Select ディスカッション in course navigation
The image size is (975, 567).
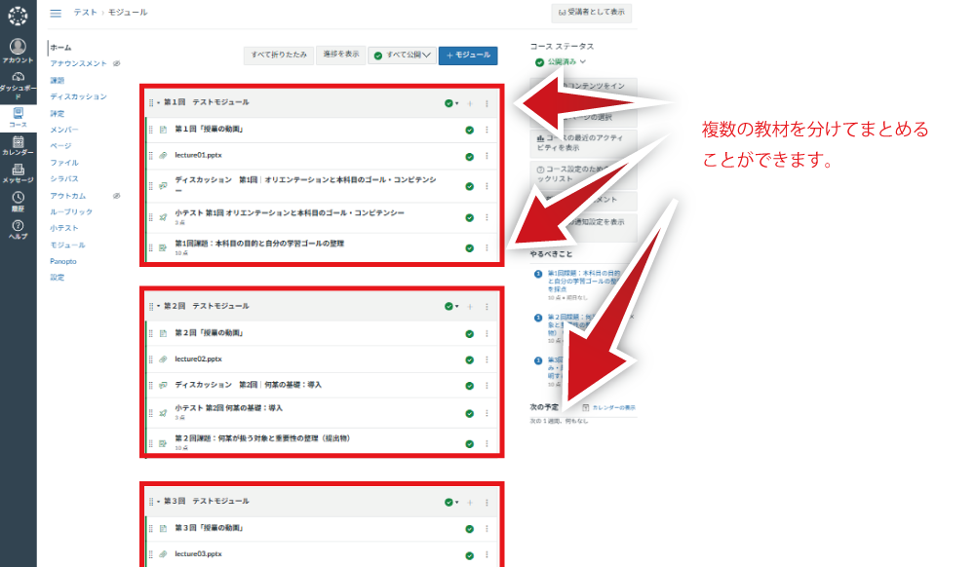tap(78, 96)
